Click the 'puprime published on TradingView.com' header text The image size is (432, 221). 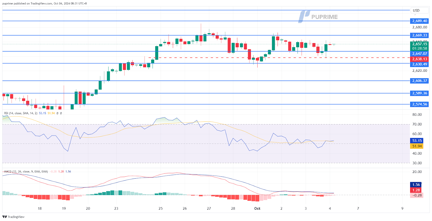point(28,4)
